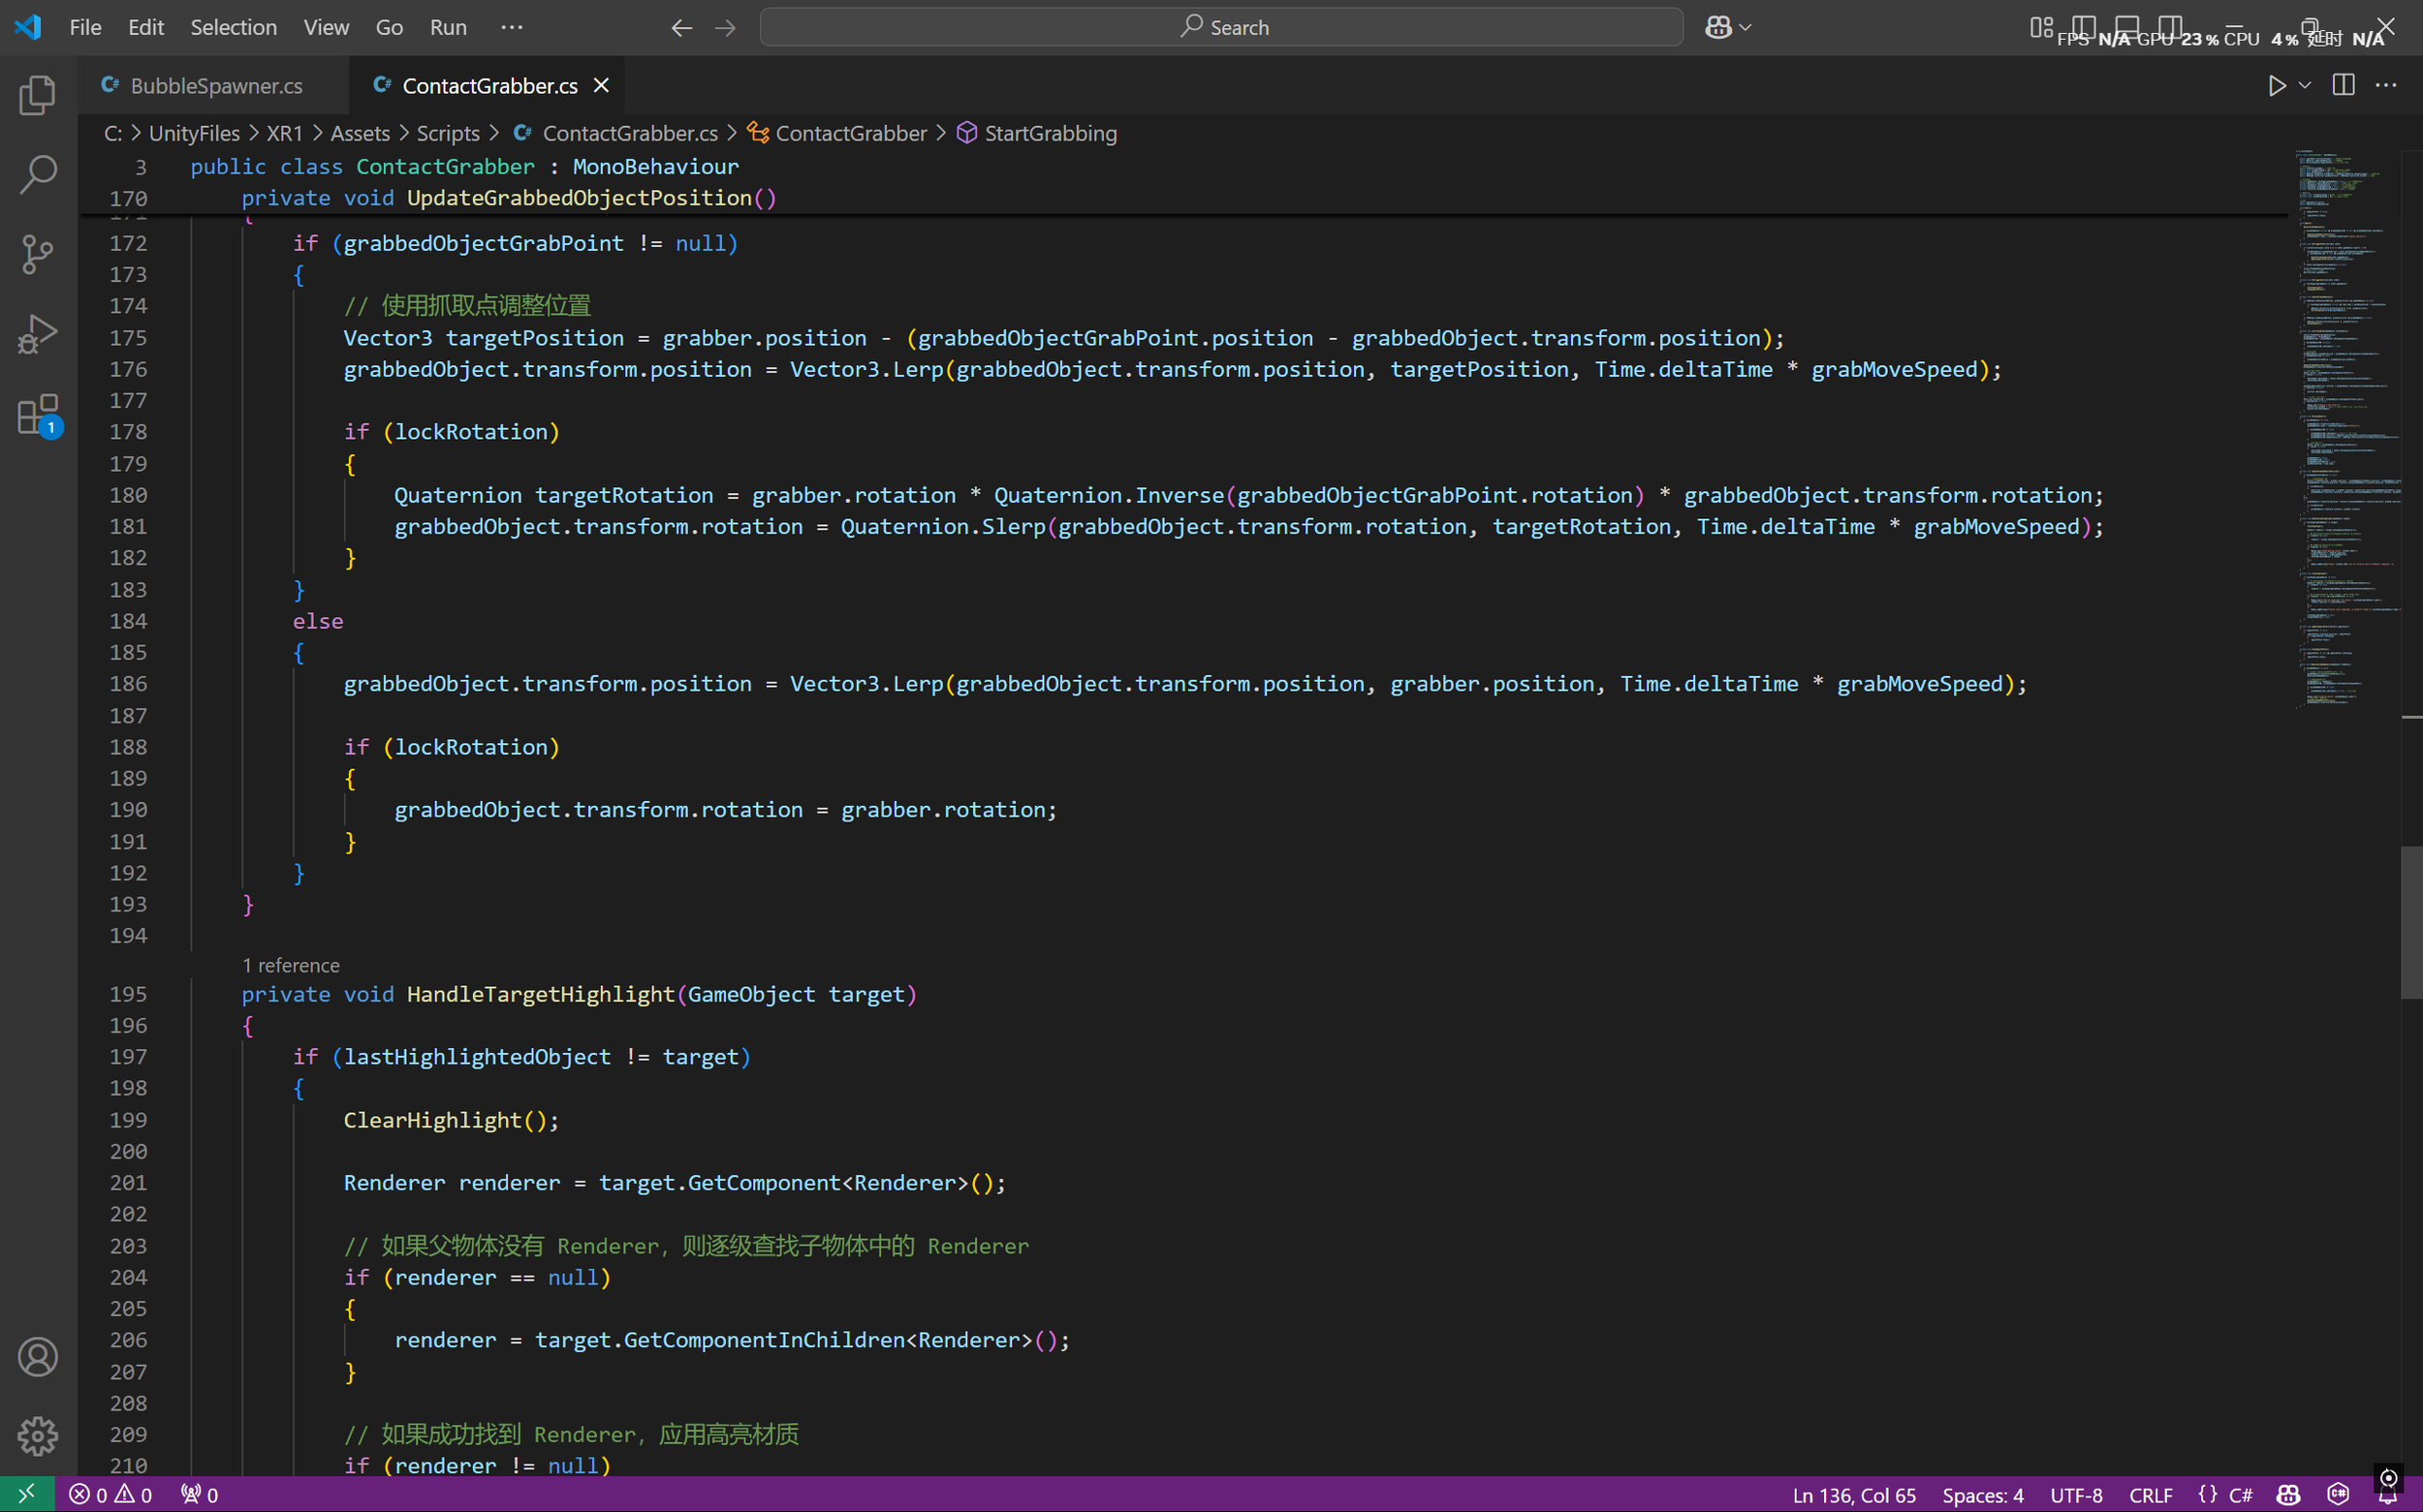Click the title bar Search field
Viewport: 2423px width, 1512px height.
point(1220,27)
